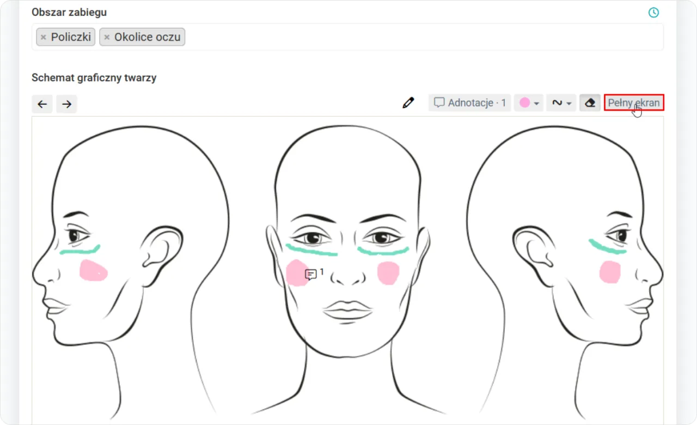The height and width of the screenshot is (425, 697).
Task: Remove the Policzki tag
Action: point(44,38)
